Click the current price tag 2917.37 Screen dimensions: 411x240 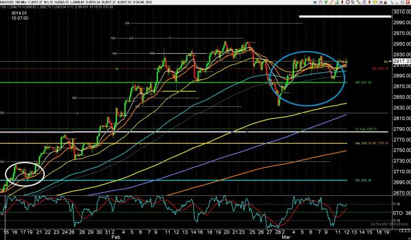402,61
